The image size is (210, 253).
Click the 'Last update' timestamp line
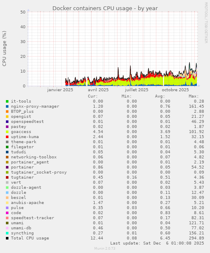coord(157,243)
